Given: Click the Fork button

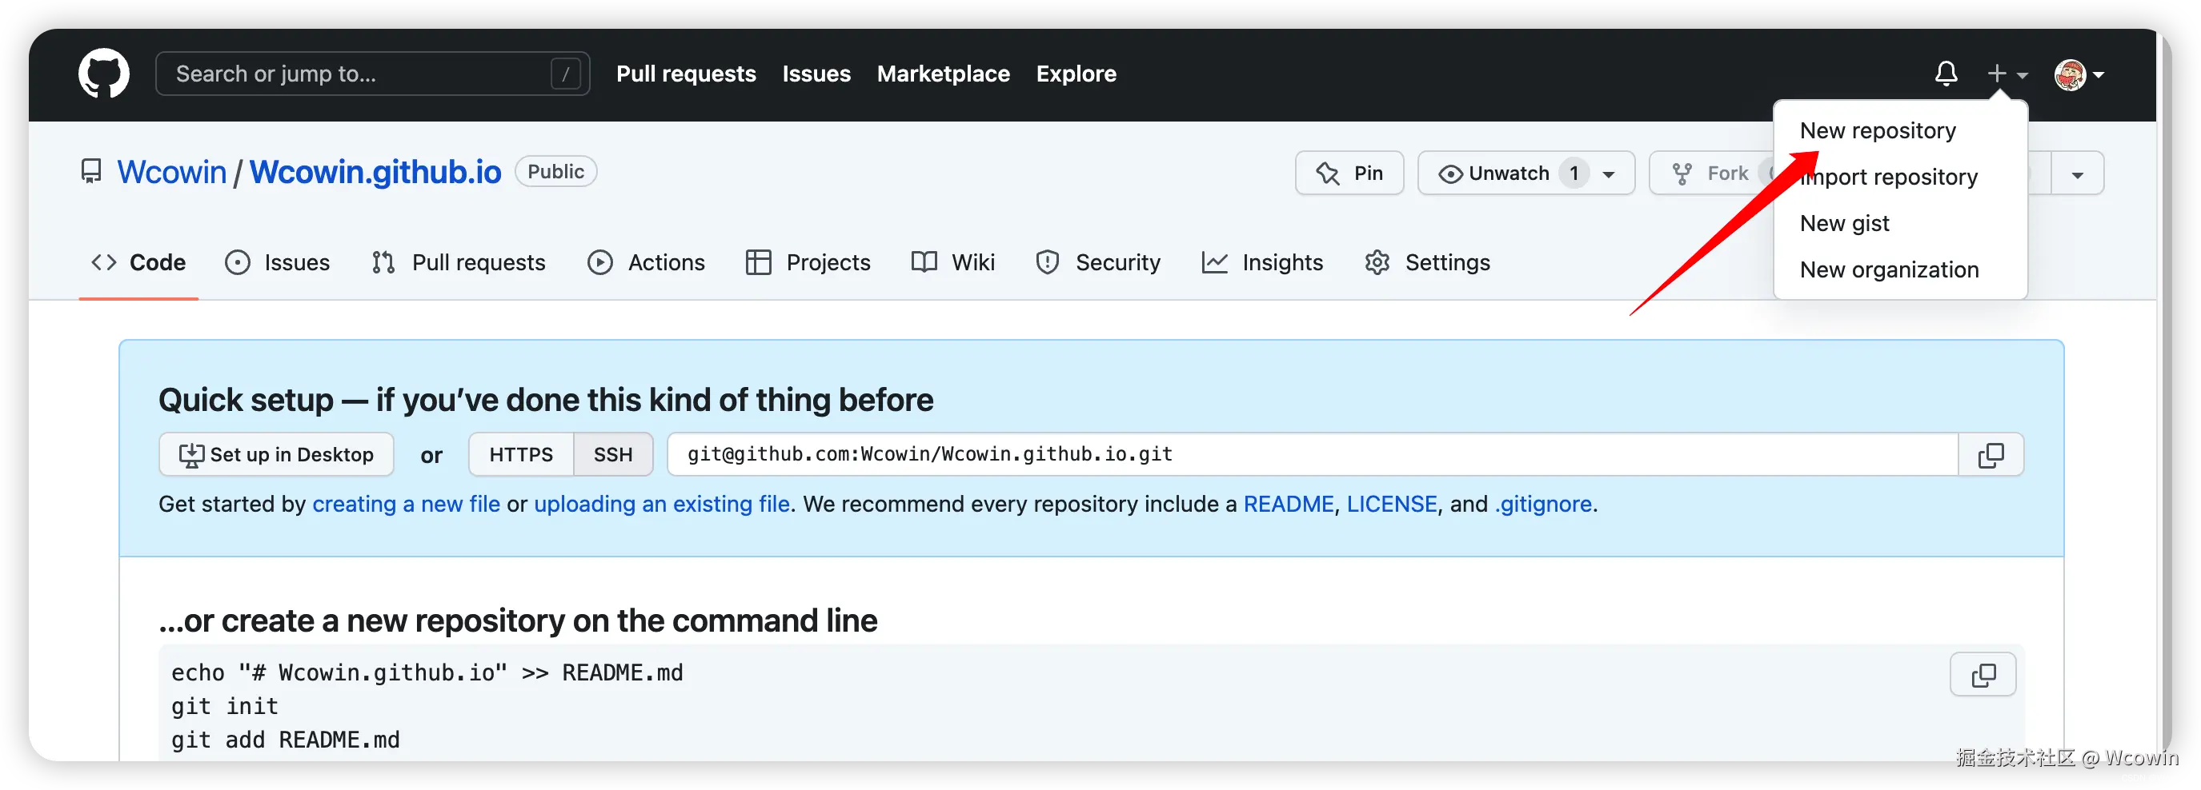Looking at the screenshot, I should 1711,174.
